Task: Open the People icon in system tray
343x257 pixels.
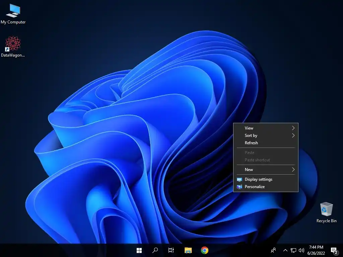Action: [273, 250]
